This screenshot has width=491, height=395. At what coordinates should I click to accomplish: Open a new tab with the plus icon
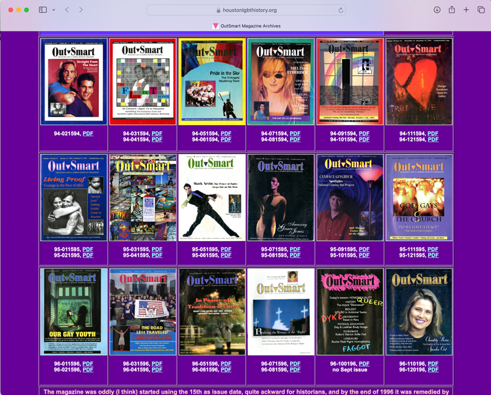466,10
